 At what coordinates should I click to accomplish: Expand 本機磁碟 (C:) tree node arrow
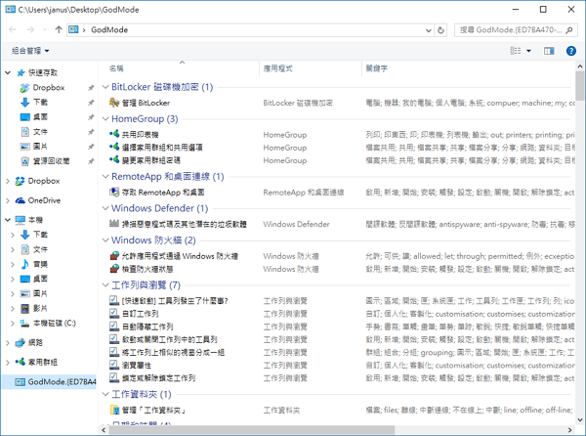click(13, 324)
